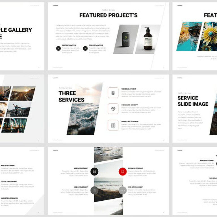Select the black can product image

(x=126, y=39)
